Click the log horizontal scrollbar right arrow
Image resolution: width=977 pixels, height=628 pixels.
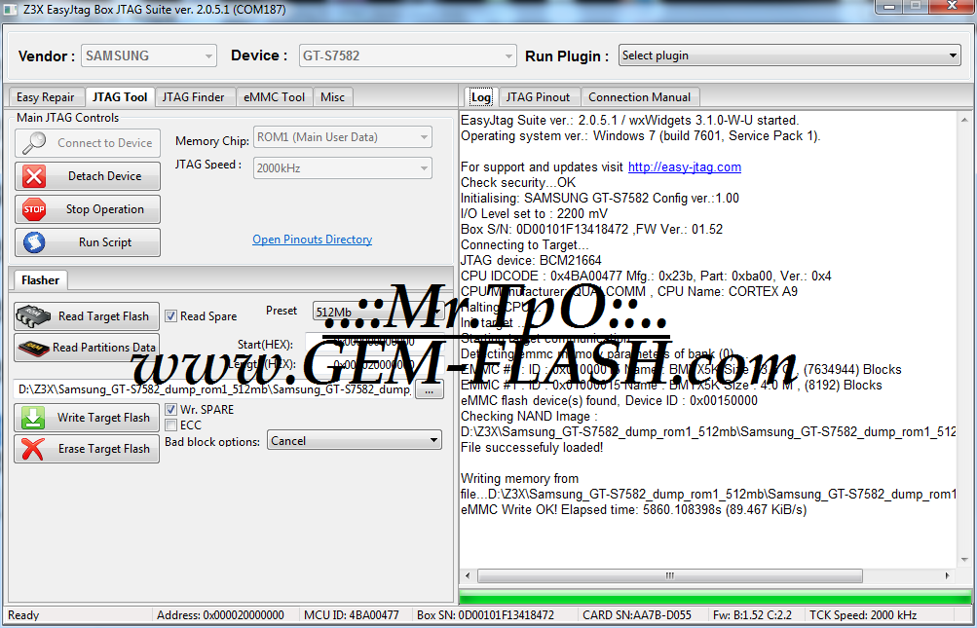[x=947, y=575]
